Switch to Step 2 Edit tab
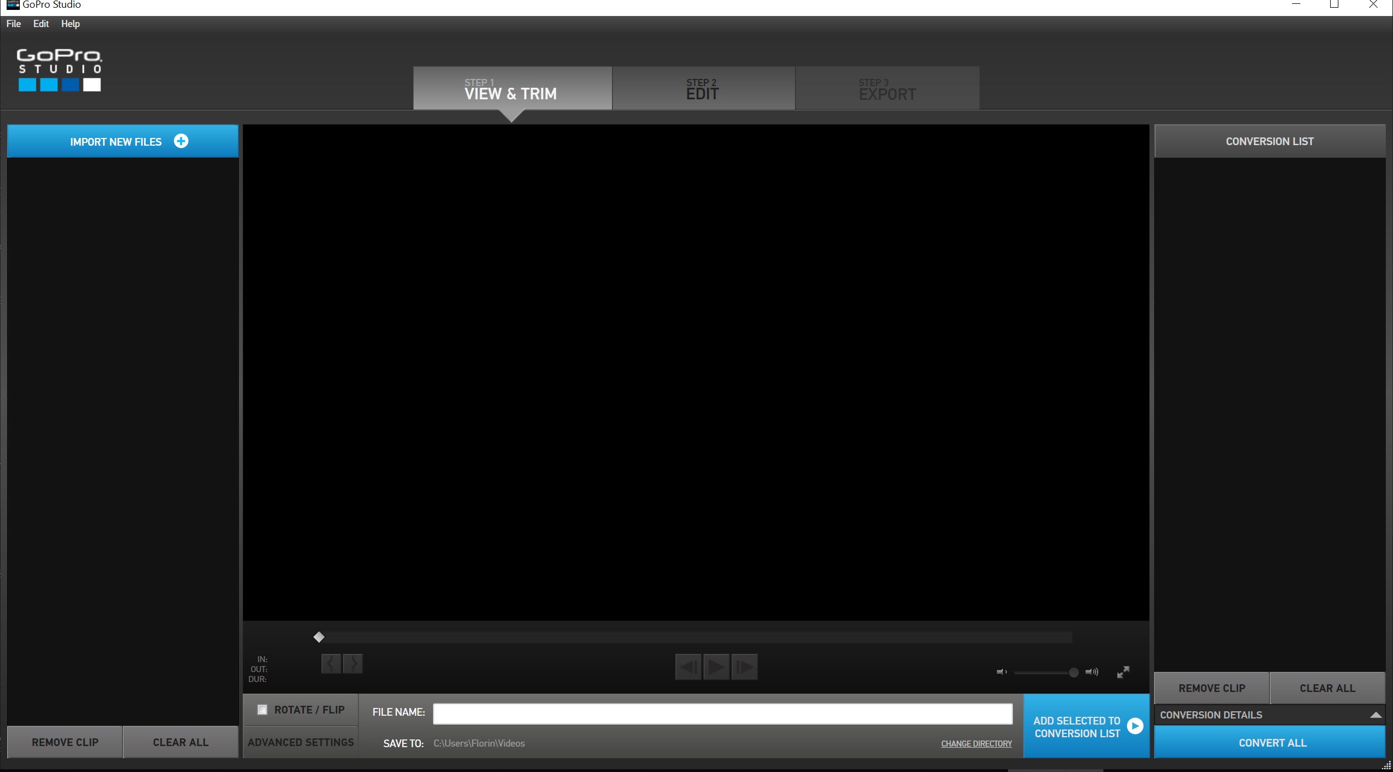1393x772 pixels. 702,89
